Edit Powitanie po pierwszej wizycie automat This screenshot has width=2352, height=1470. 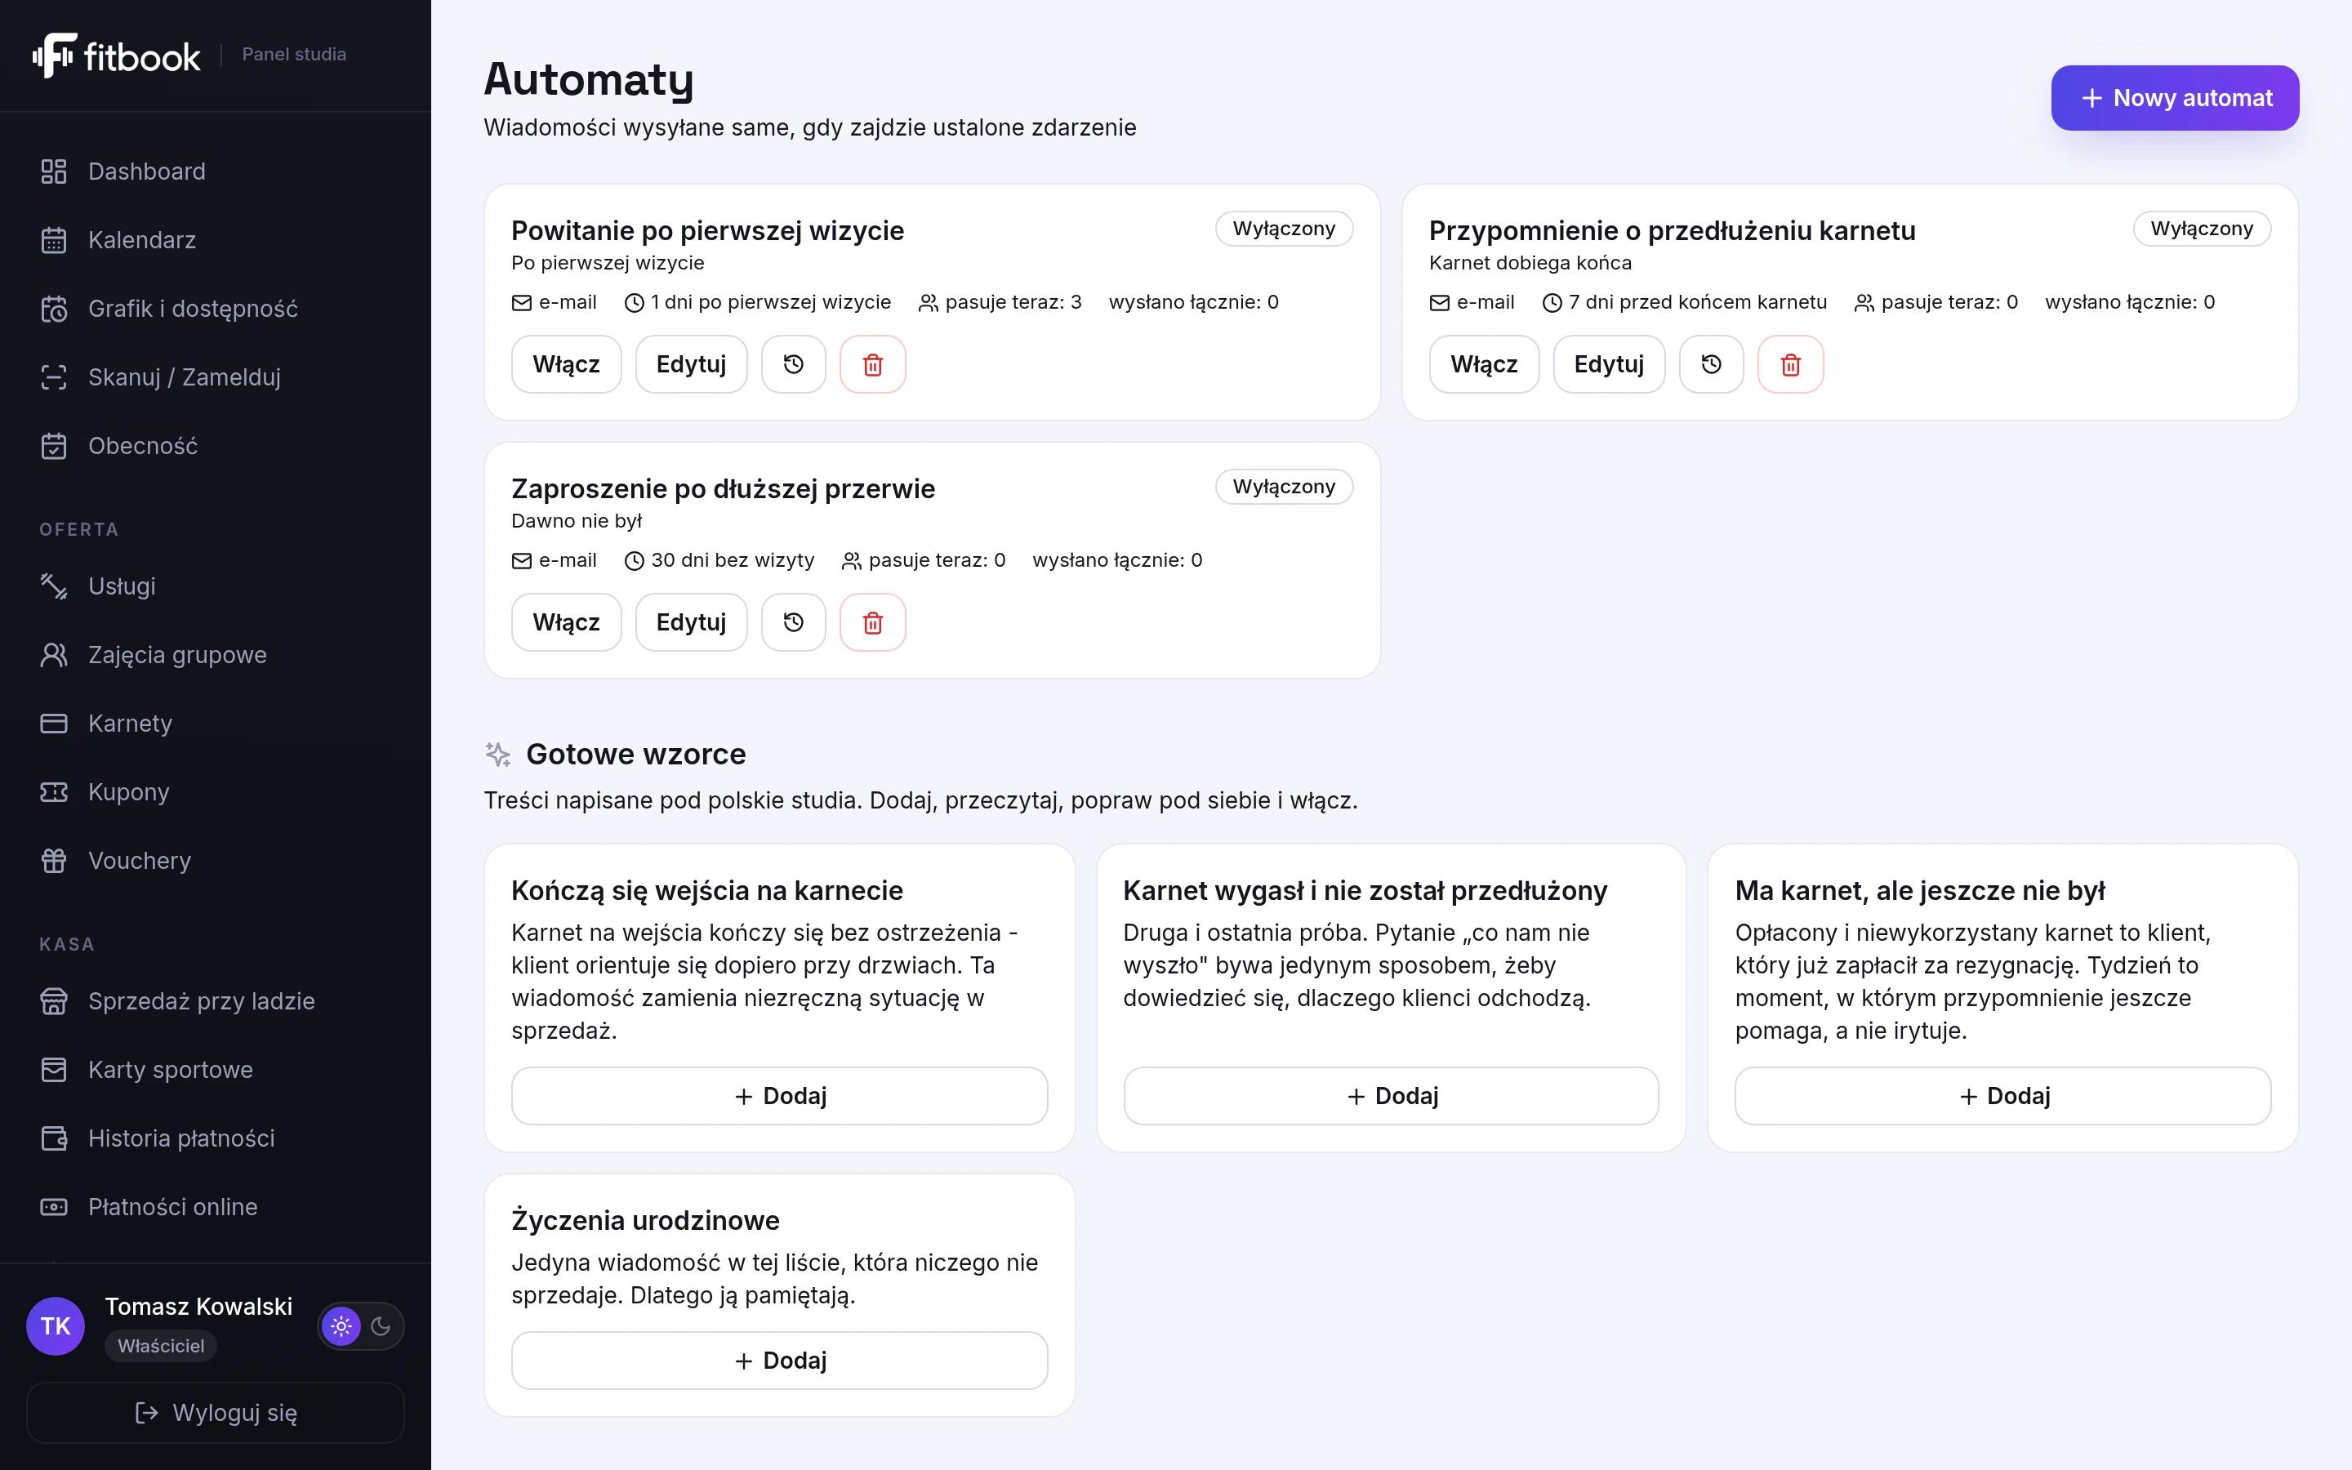691,364
